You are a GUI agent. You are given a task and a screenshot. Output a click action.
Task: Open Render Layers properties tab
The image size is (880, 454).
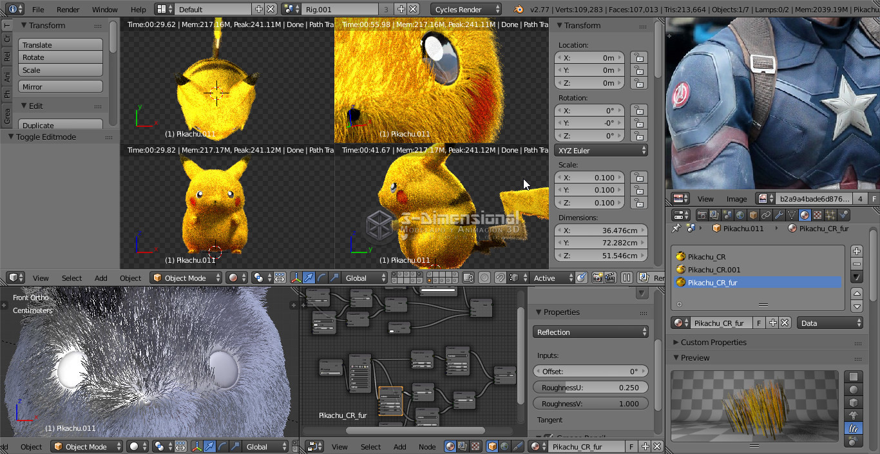pyautogui.click(x=715, y=215)
